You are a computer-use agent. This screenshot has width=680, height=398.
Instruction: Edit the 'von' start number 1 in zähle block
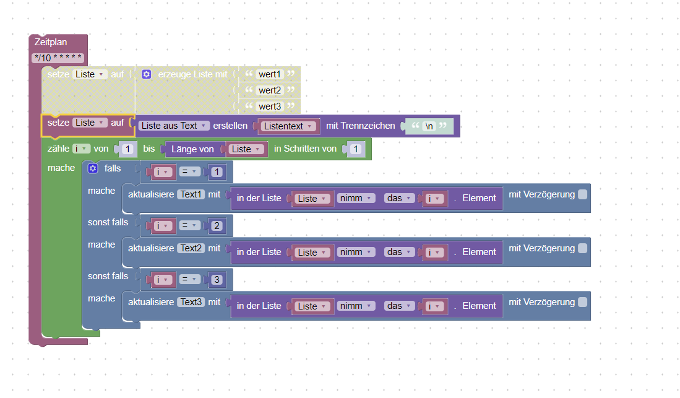click(127, 149)
